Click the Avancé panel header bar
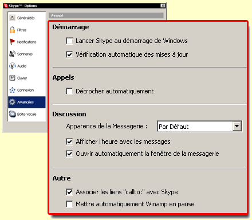The image size is (252, 220). [x=106, y=15]
